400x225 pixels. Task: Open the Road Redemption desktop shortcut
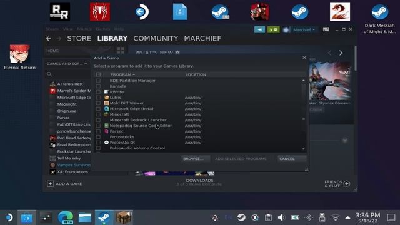(60, 12)
